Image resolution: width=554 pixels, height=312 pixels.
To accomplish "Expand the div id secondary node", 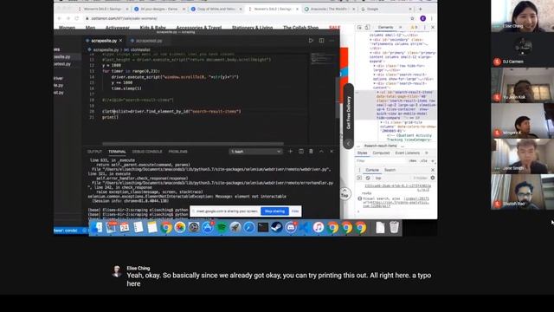I will pyautogui.click(x=371, y=40).
